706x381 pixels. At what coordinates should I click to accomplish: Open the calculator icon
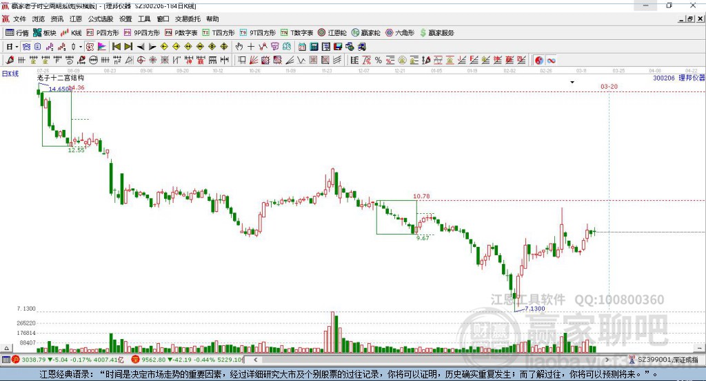pos(314,47)
